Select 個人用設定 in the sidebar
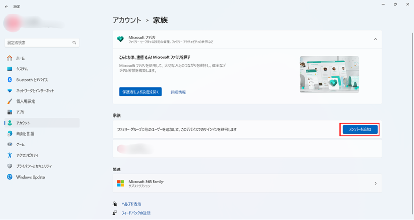The image size is (414, 220). [42, 101]
